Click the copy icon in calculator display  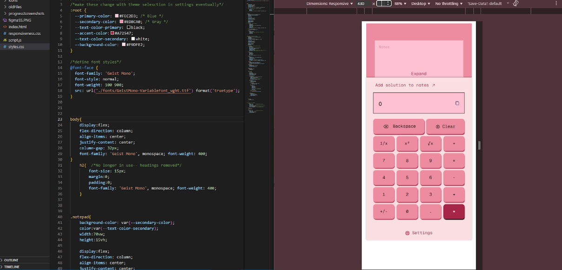pos(457,103)
